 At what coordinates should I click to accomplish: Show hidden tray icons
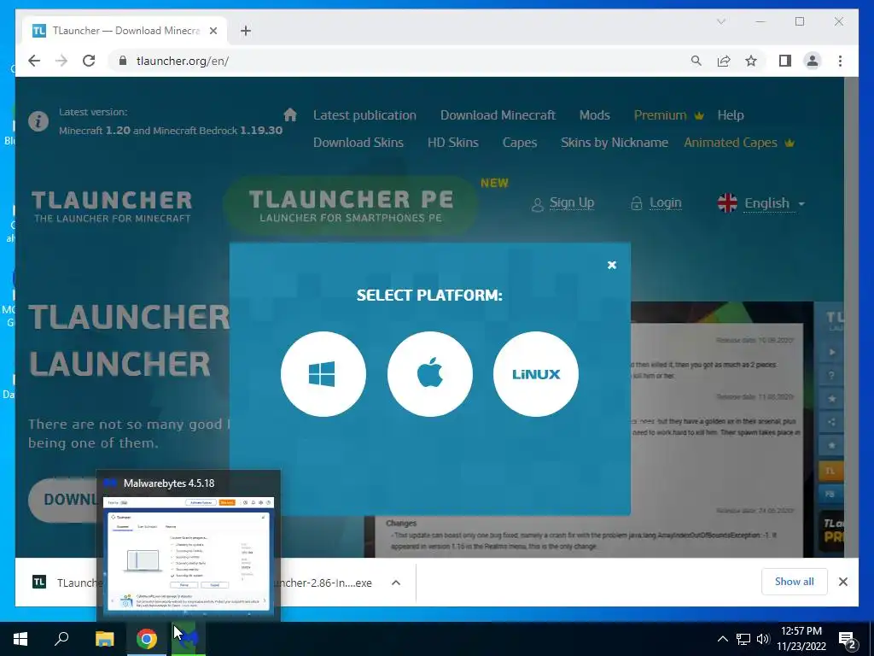[722, 639]
